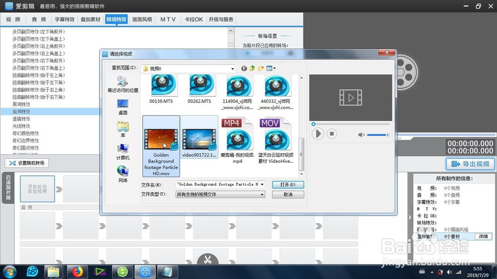497x279 pixels.
Task: Expand the 查找范围 folder dropdown
Action: tap(232, 69)
